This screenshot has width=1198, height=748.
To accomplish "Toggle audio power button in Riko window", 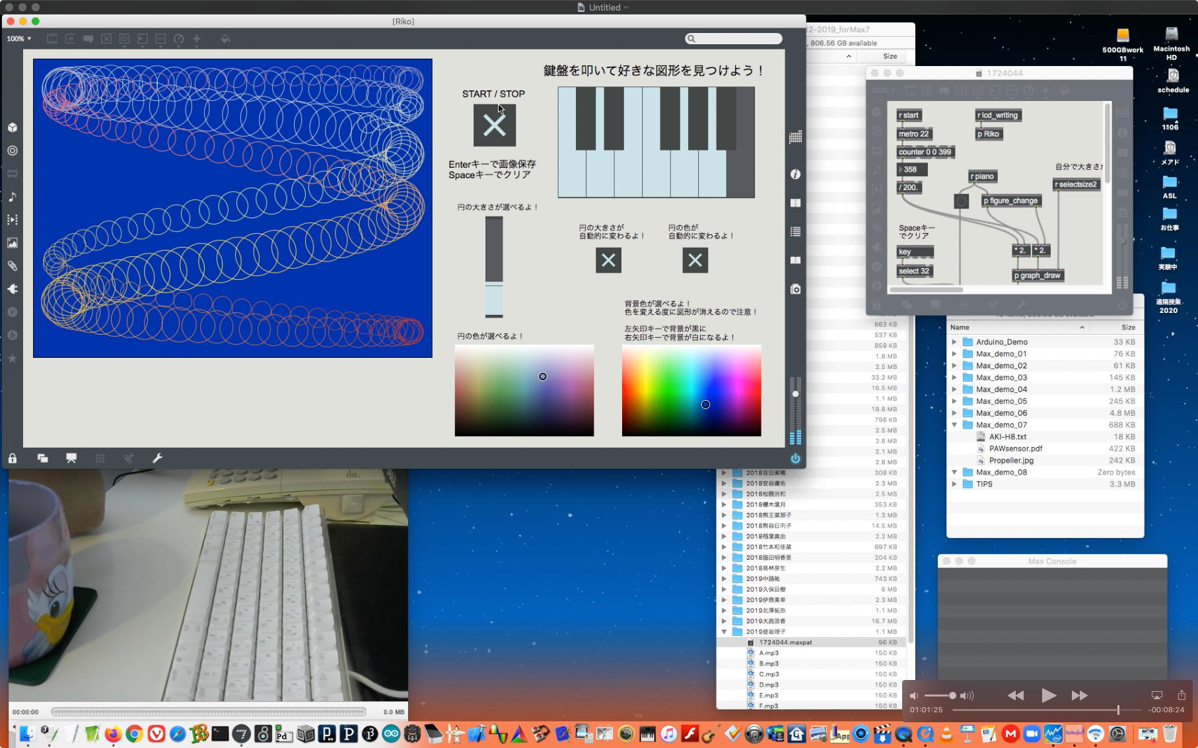I will tap(795, 458).
